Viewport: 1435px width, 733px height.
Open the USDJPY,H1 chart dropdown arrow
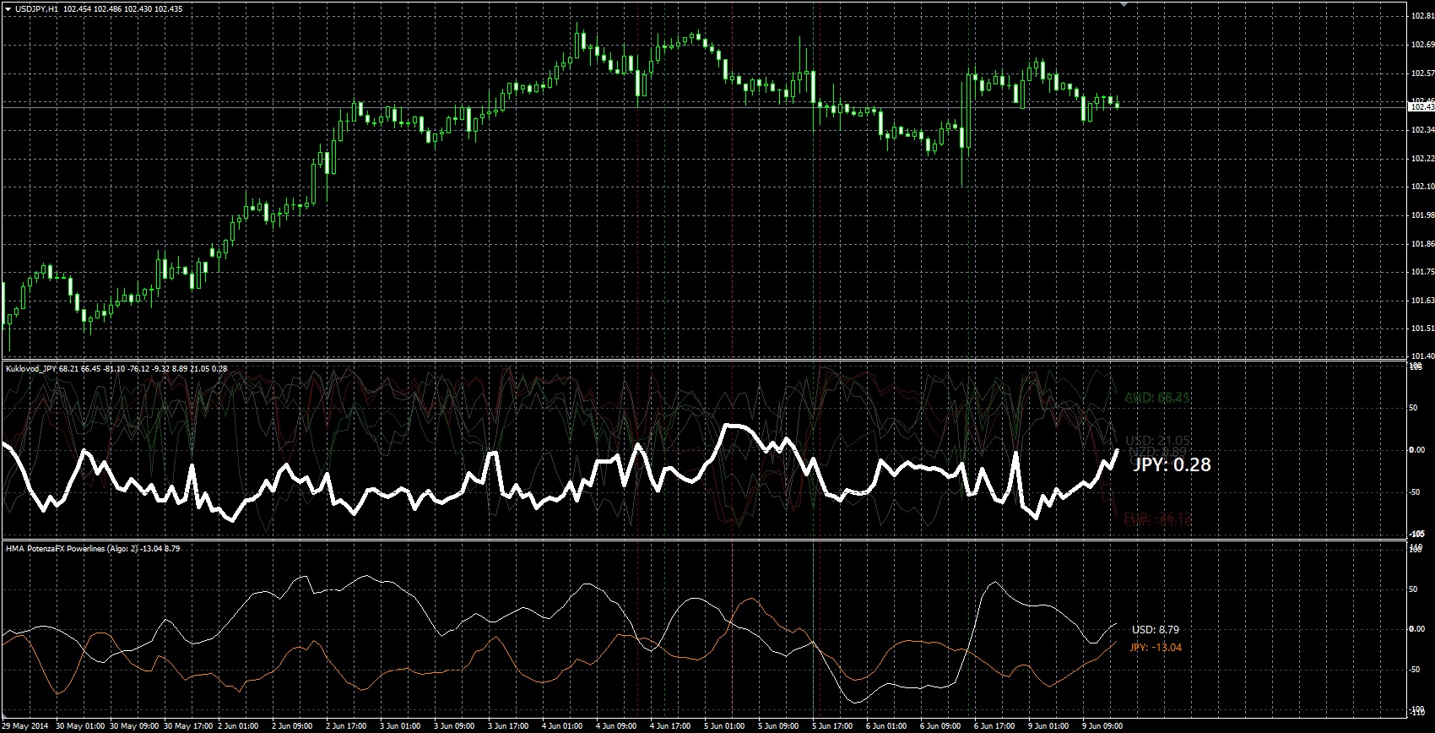8,8
